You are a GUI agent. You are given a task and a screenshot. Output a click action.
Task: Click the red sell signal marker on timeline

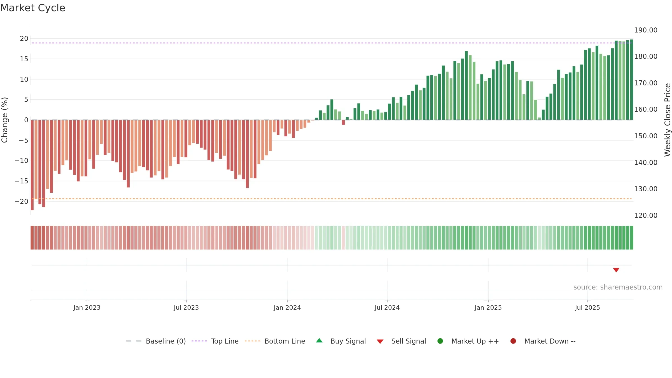[x=616, y=270]
